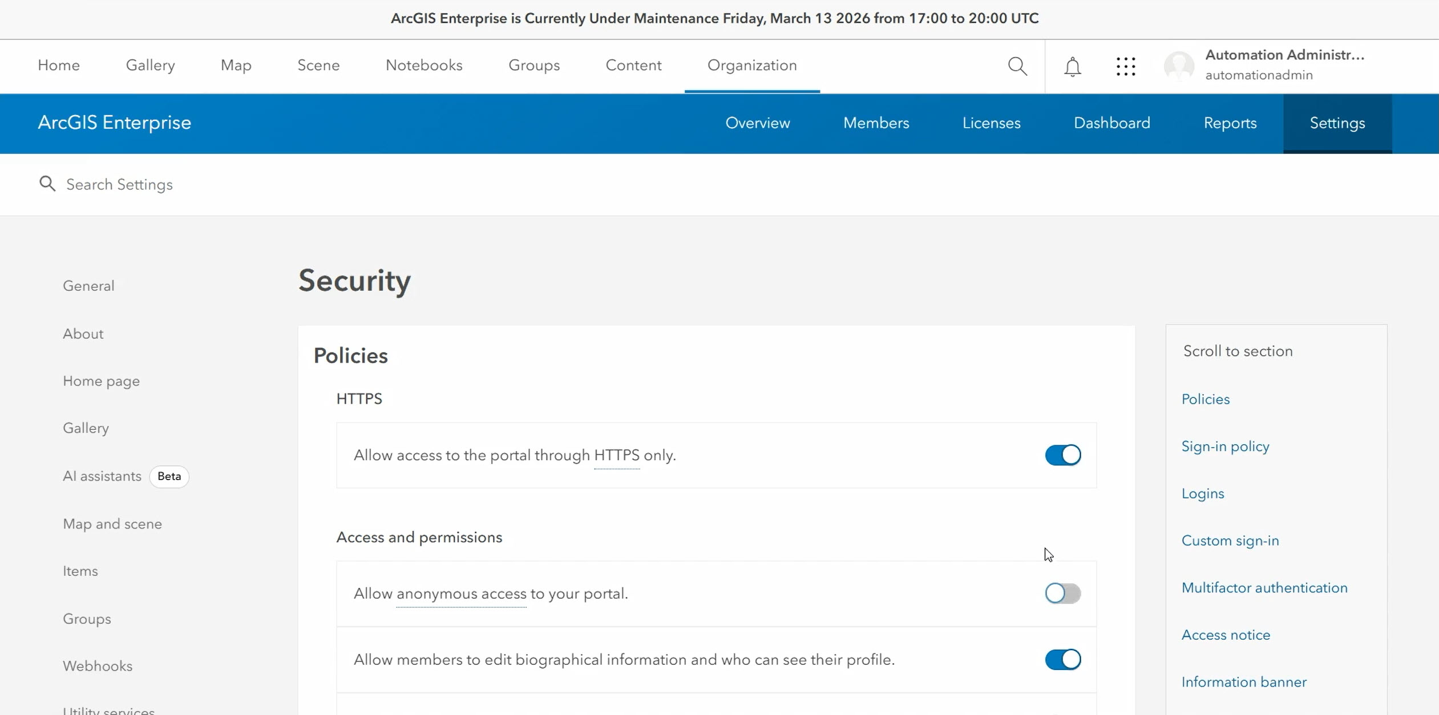This screenshot has width=1439, height=715.
Task: Select General in the settings sidebar
Action: [x=88, y=286]
